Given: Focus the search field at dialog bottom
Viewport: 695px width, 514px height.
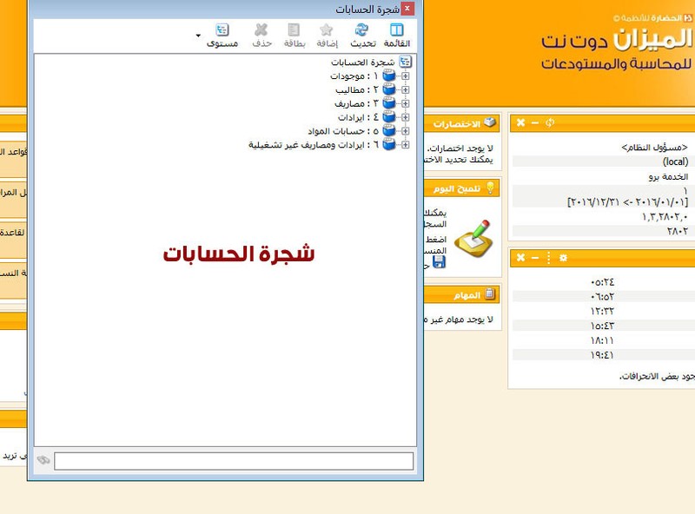Looking at the screenshot, I should tap(234, 461).
